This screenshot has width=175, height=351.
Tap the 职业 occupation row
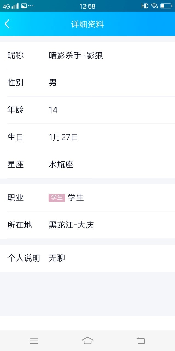[x=87, y=197]
